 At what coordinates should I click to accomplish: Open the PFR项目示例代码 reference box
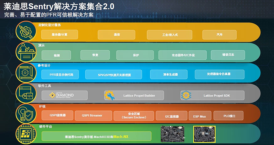click(x=61, y=74)
